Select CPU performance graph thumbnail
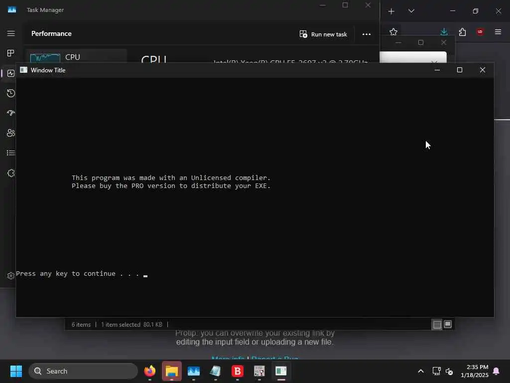 (x=45, y=58)
